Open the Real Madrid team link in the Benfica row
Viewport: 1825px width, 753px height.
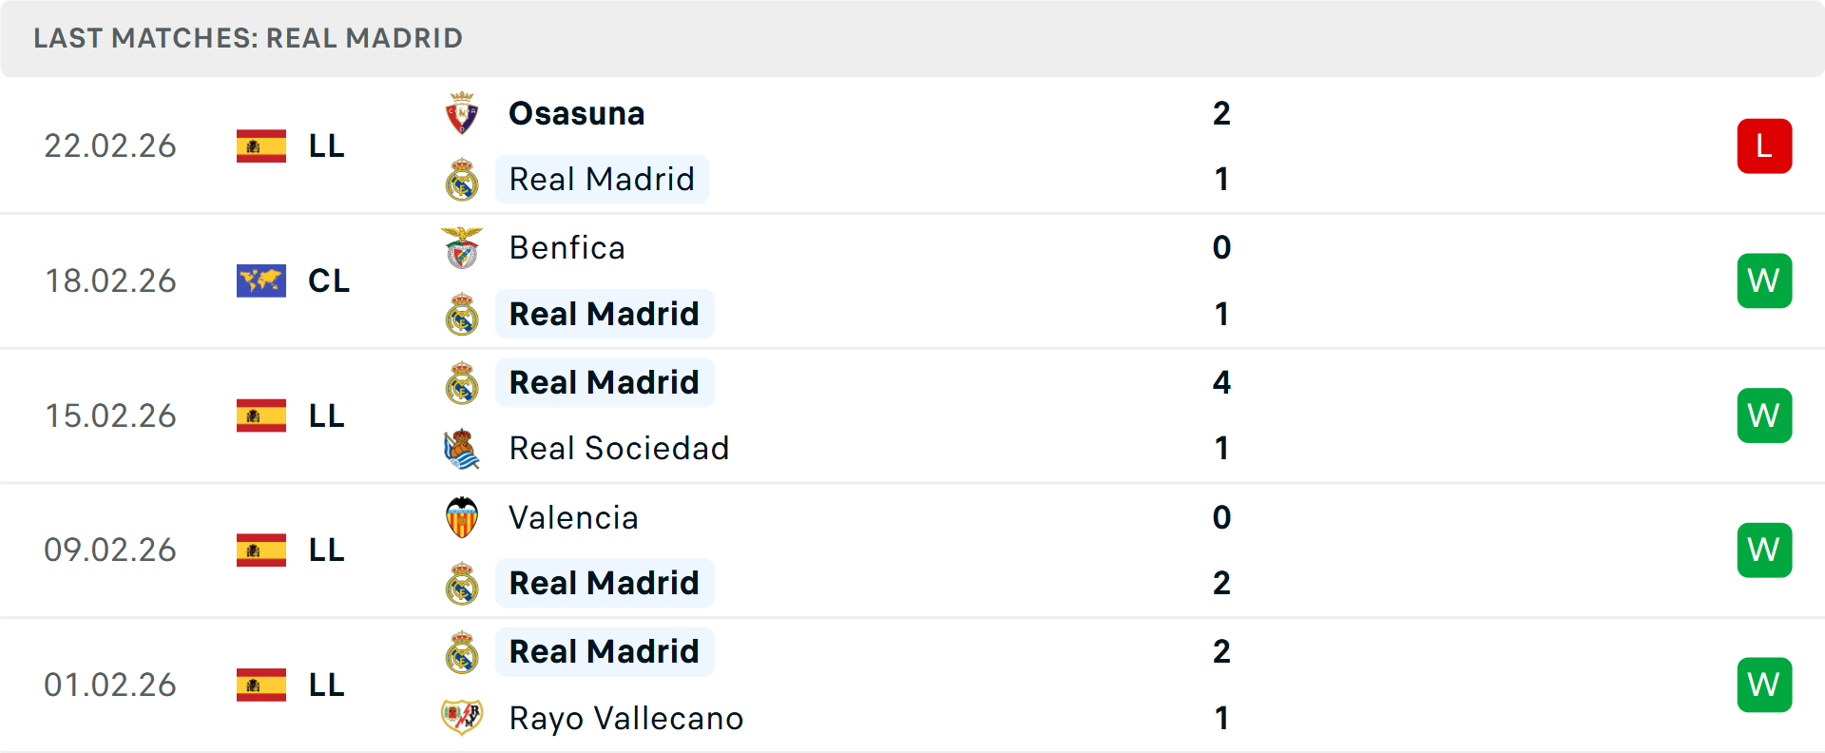(605, 314)
